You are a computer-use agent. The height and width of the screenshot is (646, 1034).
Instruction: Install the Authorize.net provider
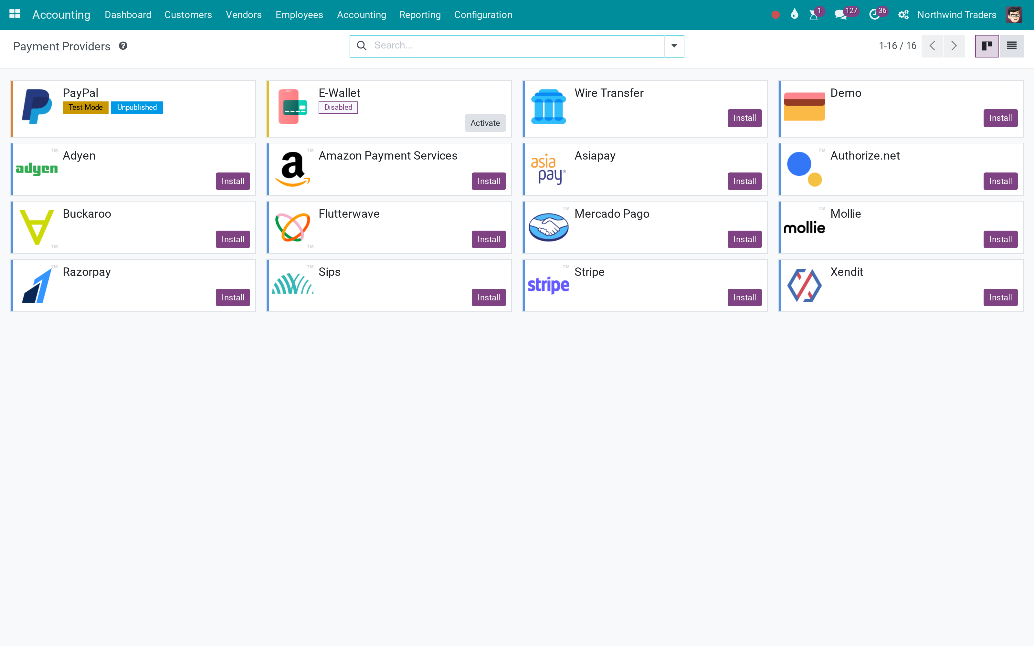tap(1000, 181)
